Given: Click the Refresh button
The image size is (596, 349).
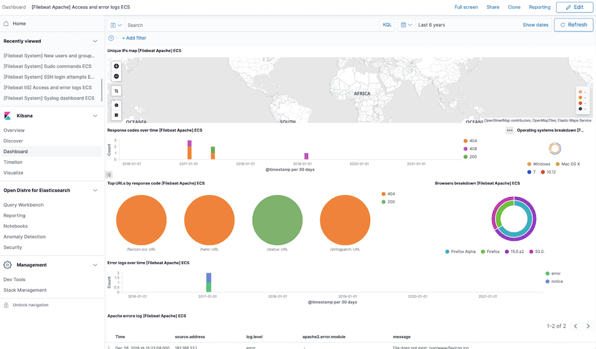Looking at the screenshot, I should (573, 24).
